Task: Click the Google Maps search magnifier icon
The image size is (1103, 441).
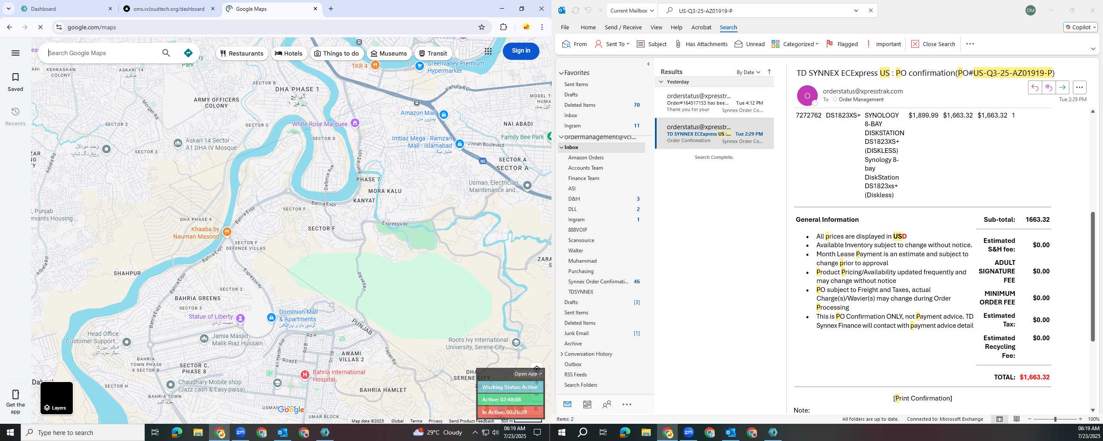Action: click(x=166, y=53)
